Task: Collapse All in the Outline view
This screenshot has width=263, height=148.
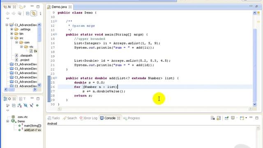Action: coord(14,105)
